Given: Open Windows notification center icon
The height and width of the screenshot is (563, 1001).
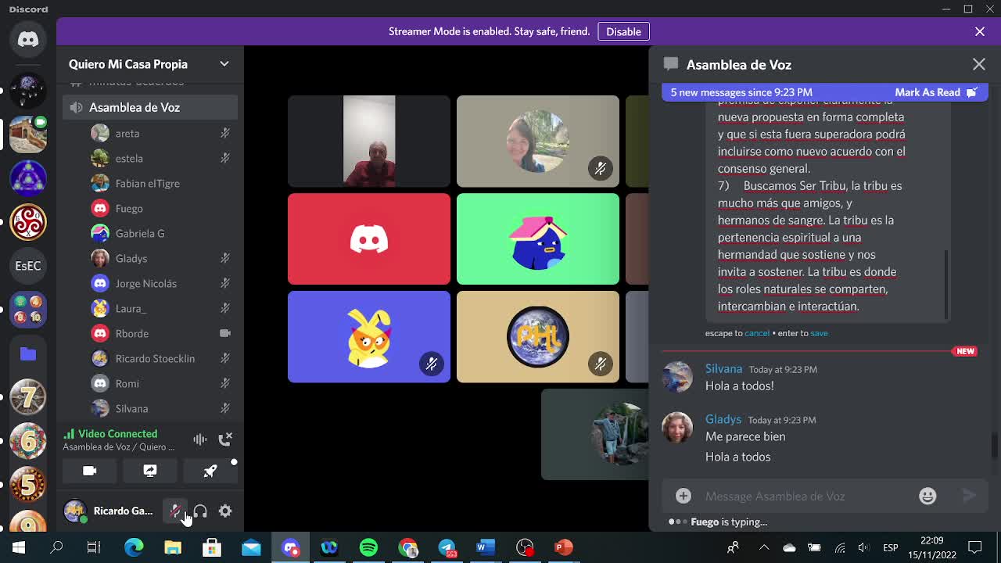Looking at the screenshot, I should [x=975, y=547].
